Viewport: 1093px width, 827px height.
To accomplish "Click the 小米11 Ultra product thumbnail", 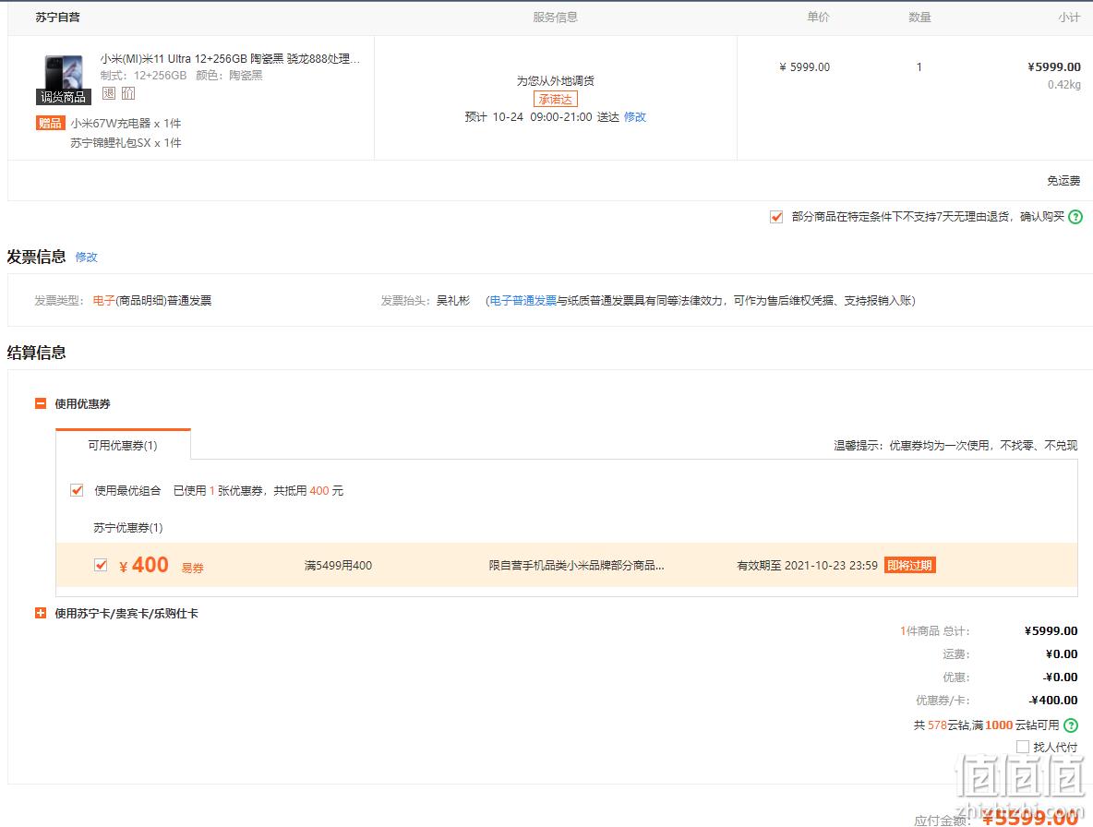I will click(x=64, y=78).
